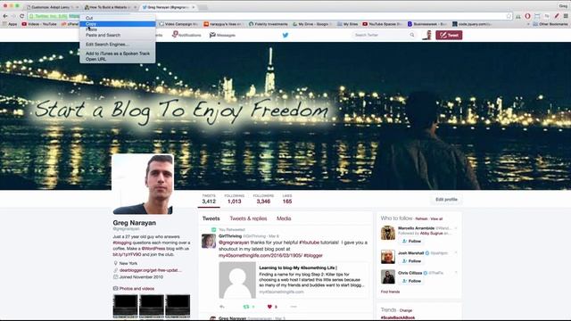Click the #blogger hashtag in tweet
The height and width of the screenshot is (321, 571).
click(313, 256)
